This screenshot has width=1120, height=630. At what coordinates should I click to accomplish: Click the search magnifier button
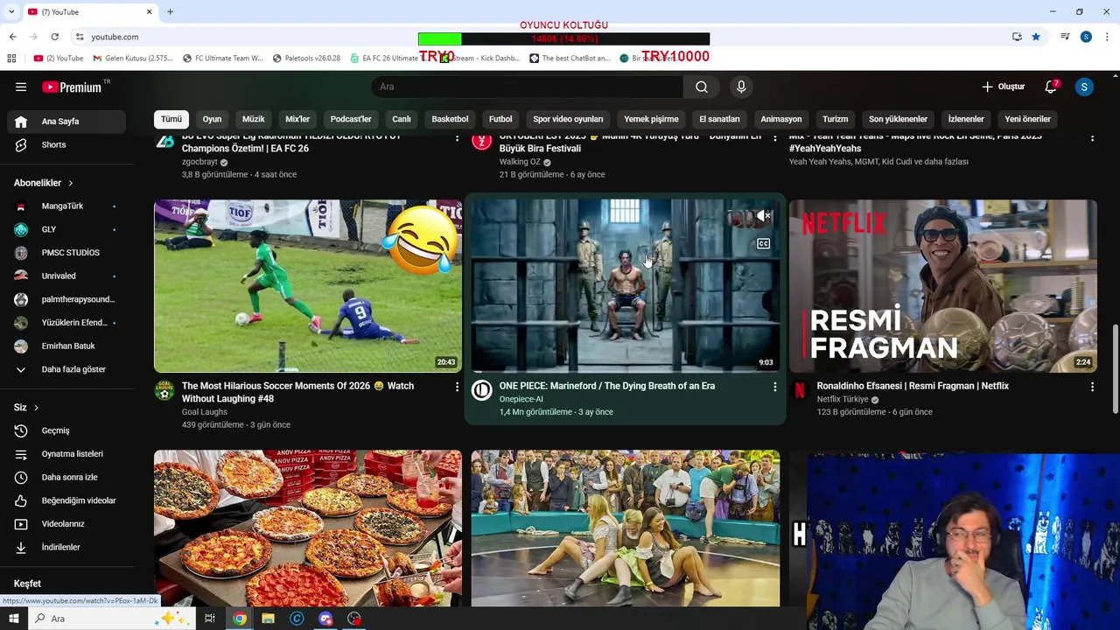tap(701, 87)
